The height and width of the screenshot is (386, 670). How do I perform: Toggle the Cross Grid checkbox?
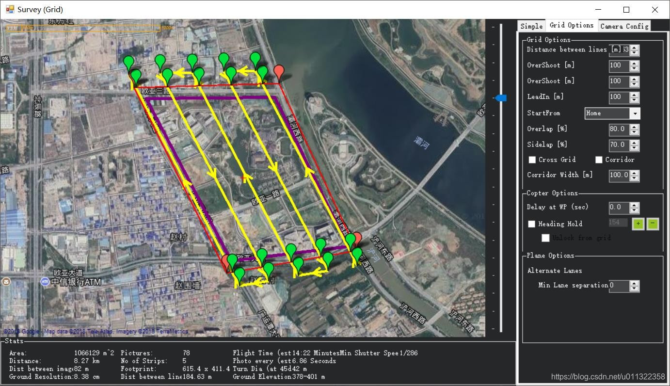[x=532, y=160]
